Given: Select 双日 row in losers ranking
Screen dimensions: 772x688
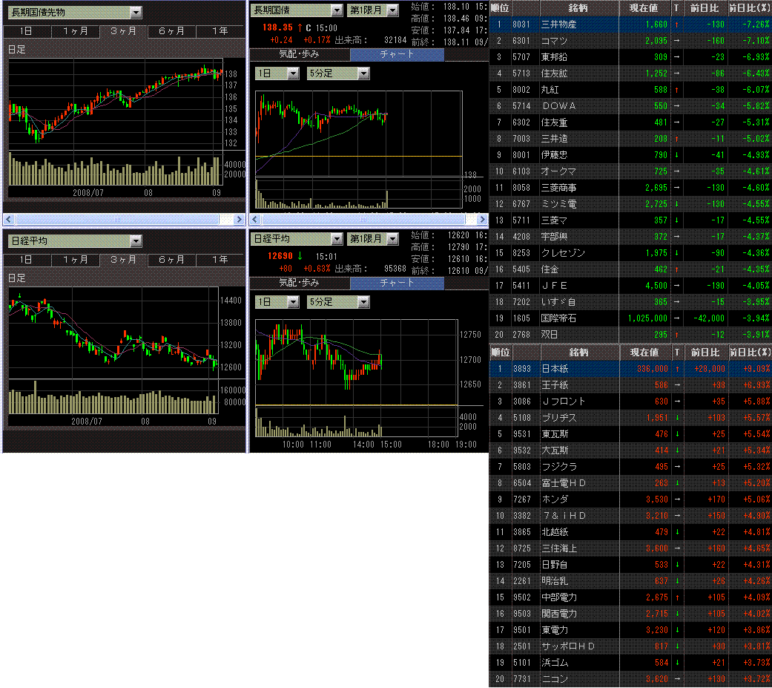Looking at the screenshot, I should pos(630,335).
